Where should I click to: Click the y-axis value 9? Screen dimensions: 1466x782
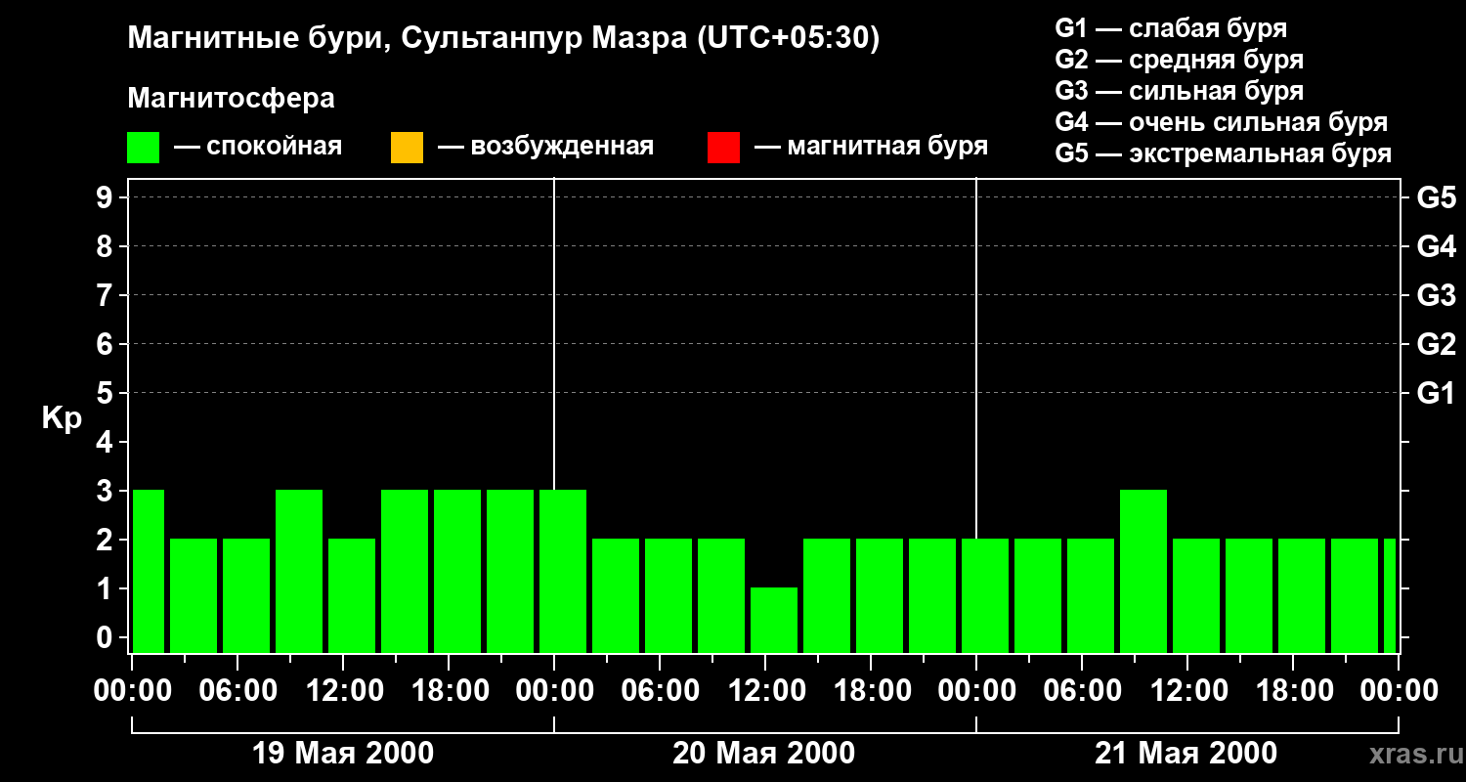click(x=106, y=197)
